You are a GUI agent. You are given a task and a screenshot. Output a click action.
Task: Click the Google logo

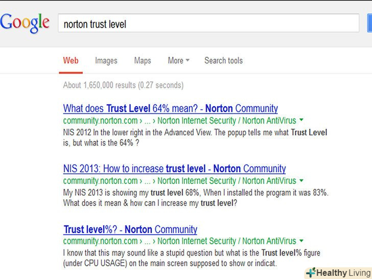[x=25, y=23]
